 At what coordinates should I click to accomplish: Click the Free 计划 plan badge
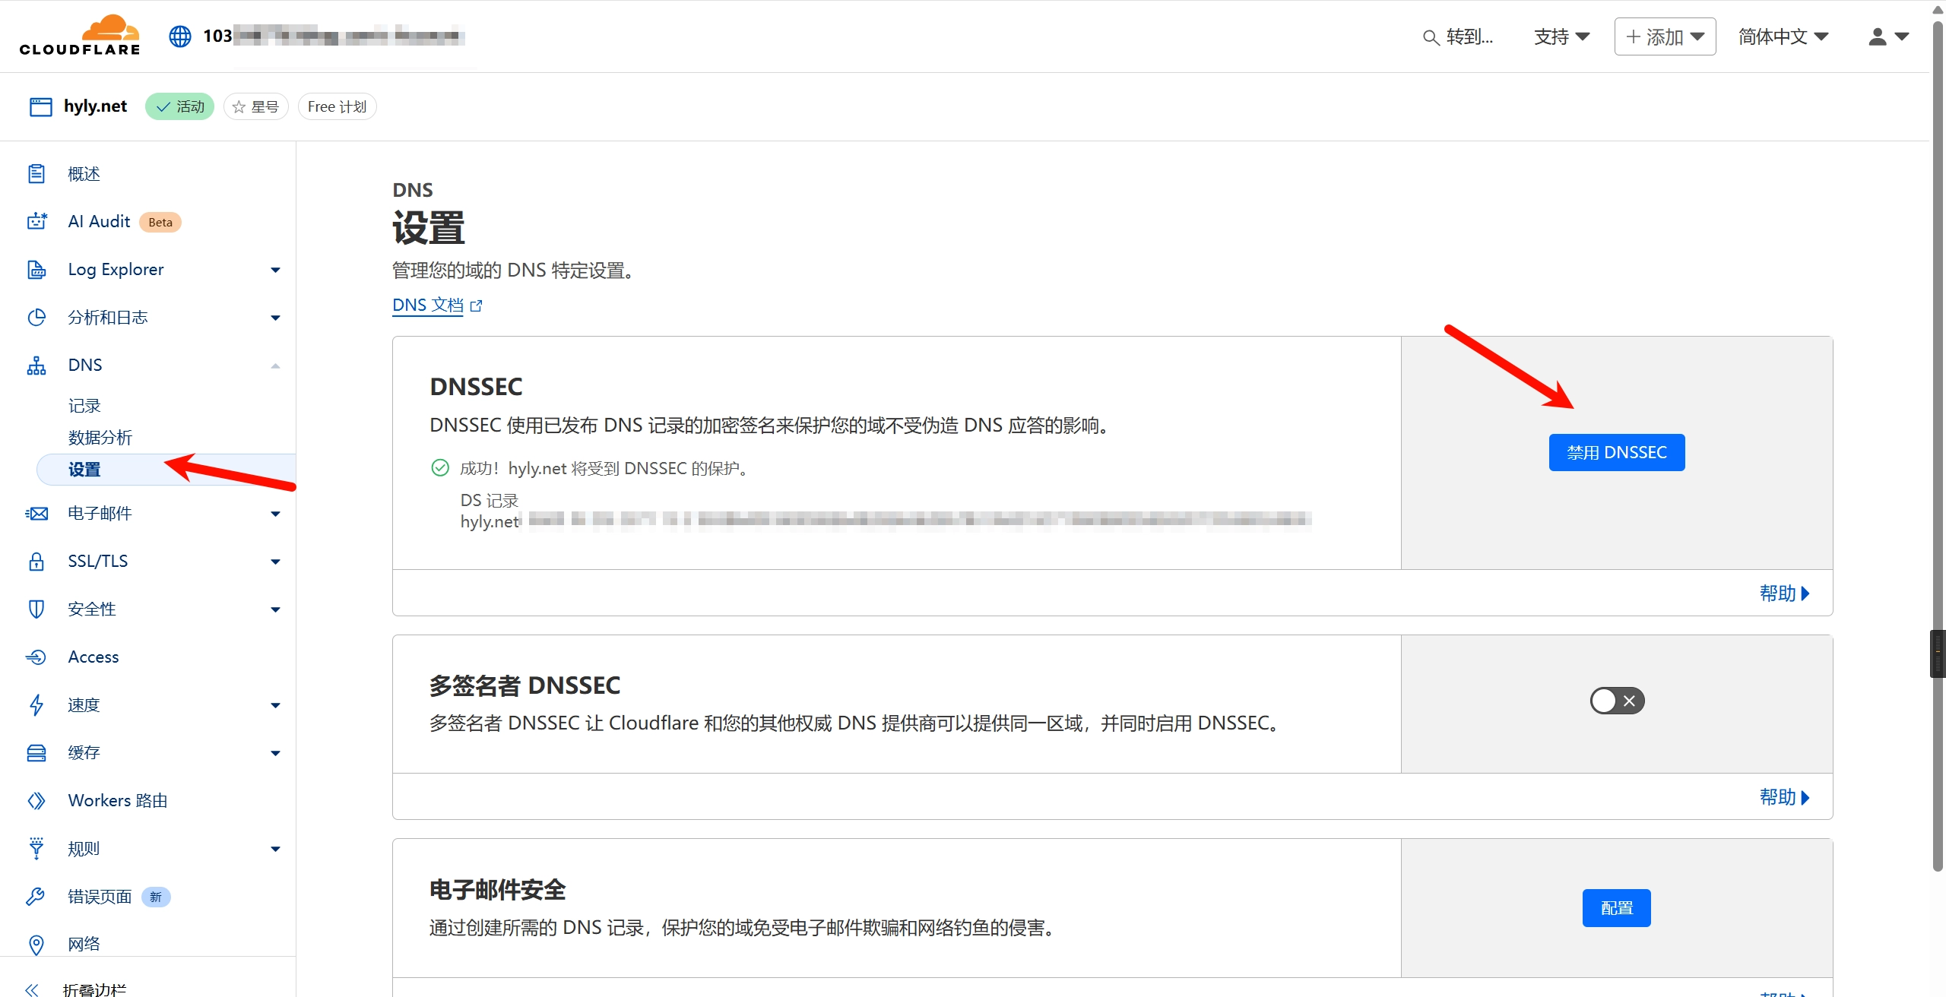[338, 106]
